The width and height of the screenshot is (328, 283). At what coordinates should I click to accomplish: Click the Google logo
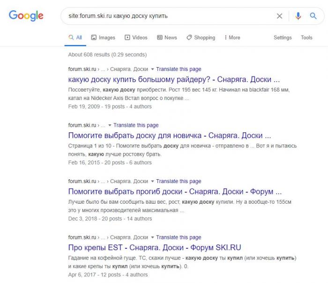click(26, 15)
